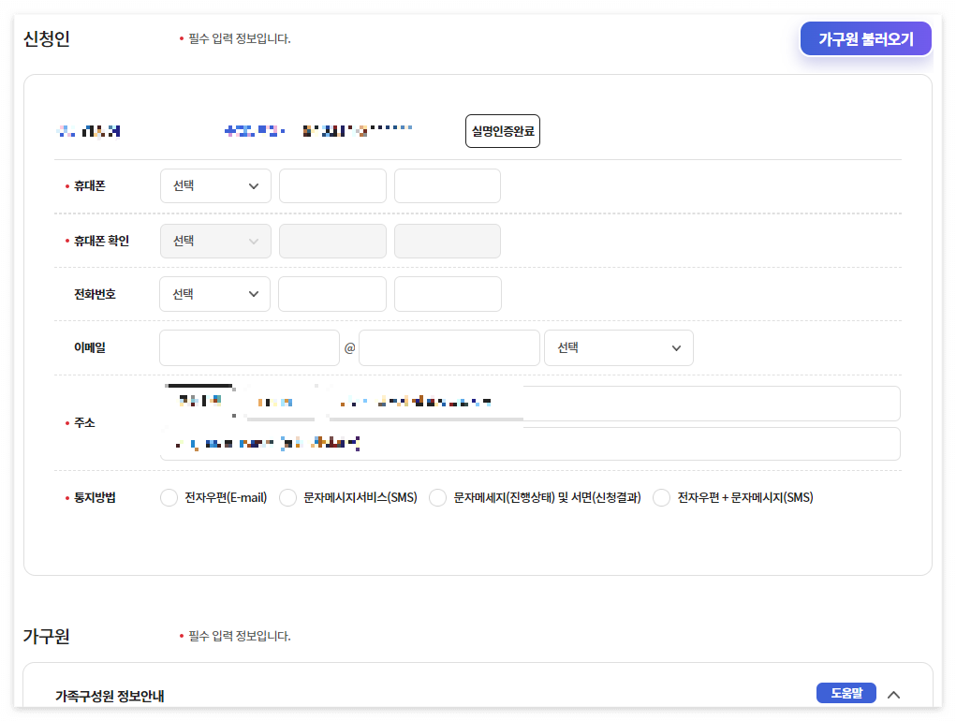
Task: Click the middle 전화번호 input field
Action: 332,294
